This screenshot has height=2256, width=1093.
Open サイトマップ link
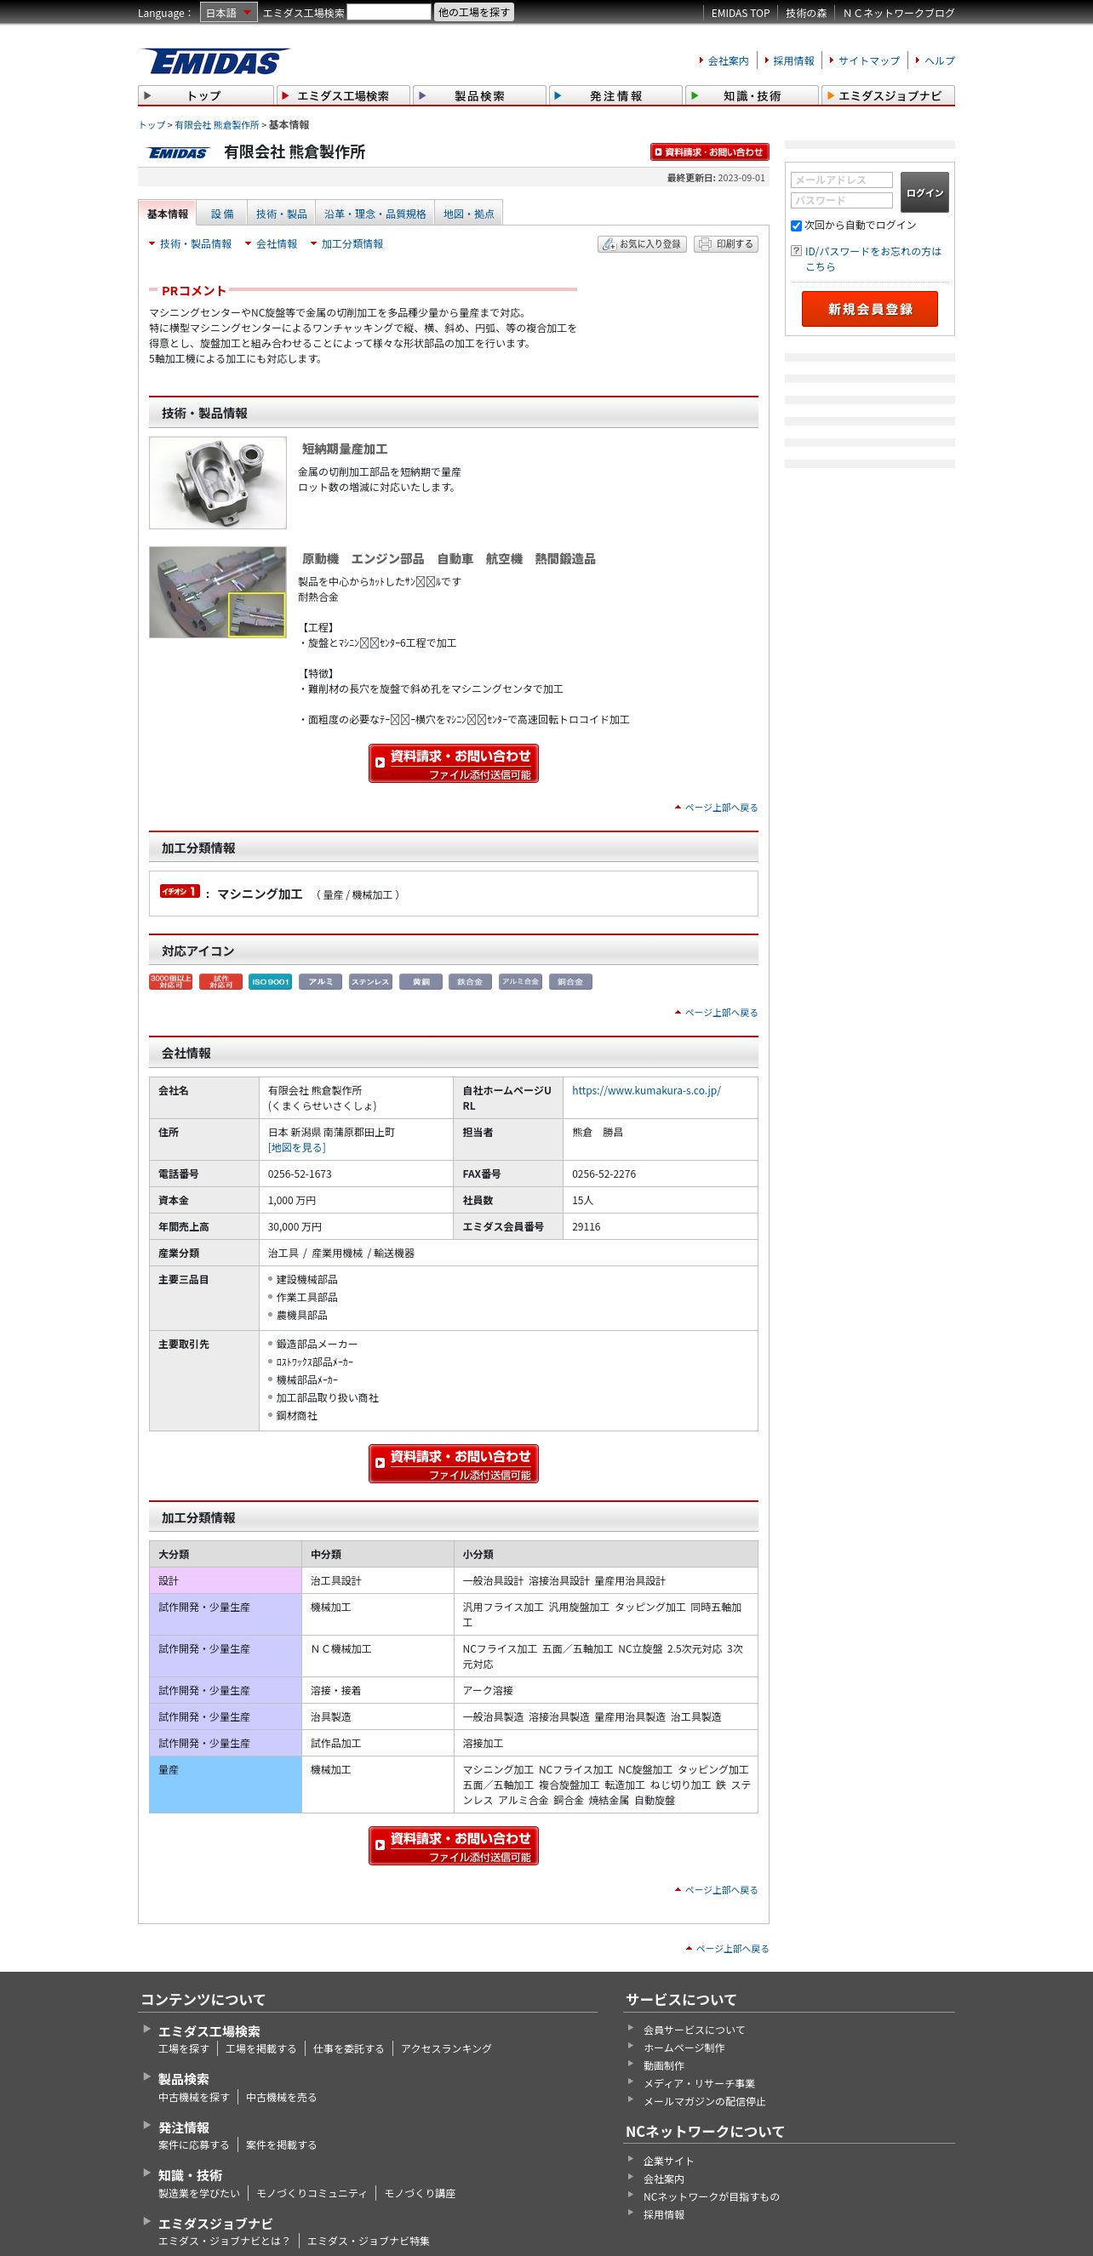click(x=869, y=60)
